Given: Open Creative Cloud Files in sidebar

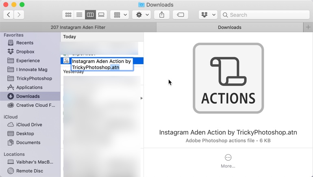Looking at the screenshot, I should (x=30, y=105).
